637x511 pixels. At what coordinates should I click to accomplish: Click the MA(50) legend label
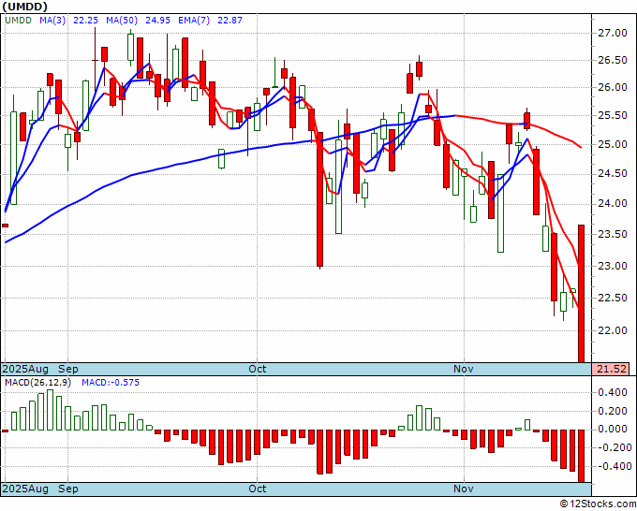point(122,20)
